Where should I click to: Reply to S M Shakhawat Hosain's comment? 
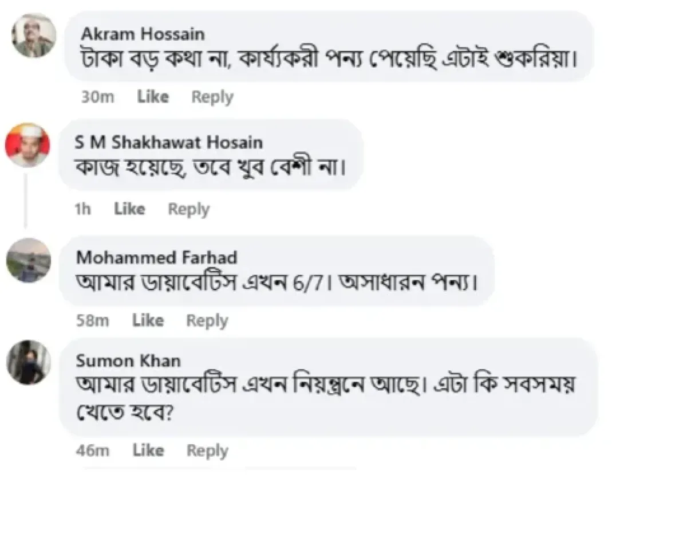pyautogui.click(x=188, y=210)
